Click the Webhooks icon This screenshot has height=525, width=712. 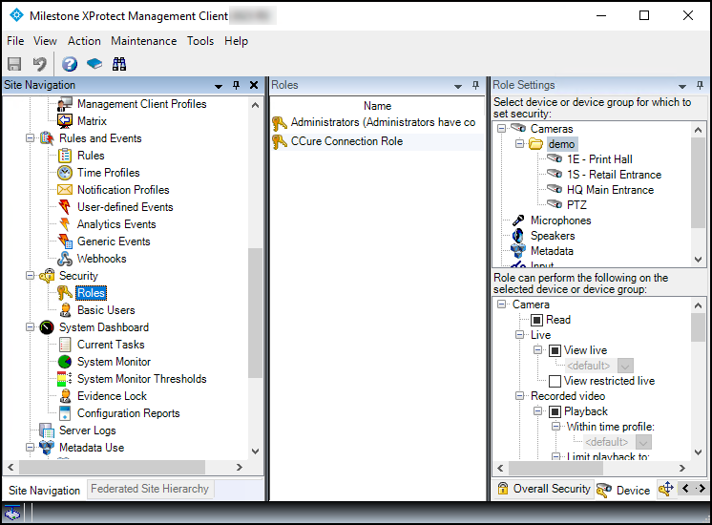(x=65, y=259)
